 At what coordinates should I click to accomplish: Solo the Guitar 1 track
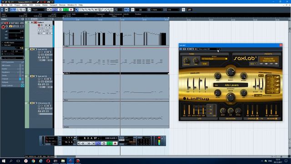coord(35,22)
